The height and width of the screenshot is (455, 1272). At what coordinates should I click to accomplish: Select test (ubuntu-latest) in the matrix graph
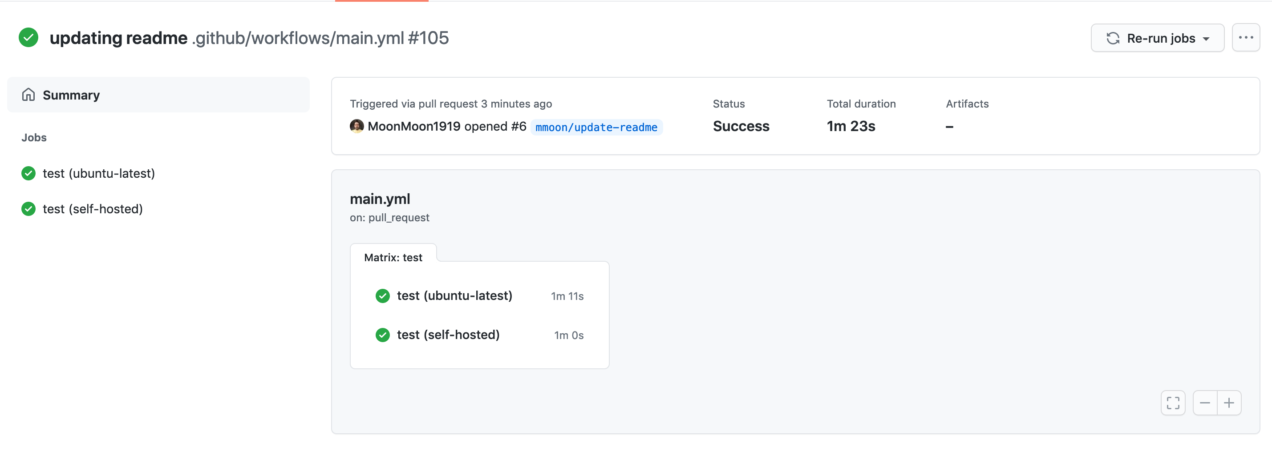(454, 295)
